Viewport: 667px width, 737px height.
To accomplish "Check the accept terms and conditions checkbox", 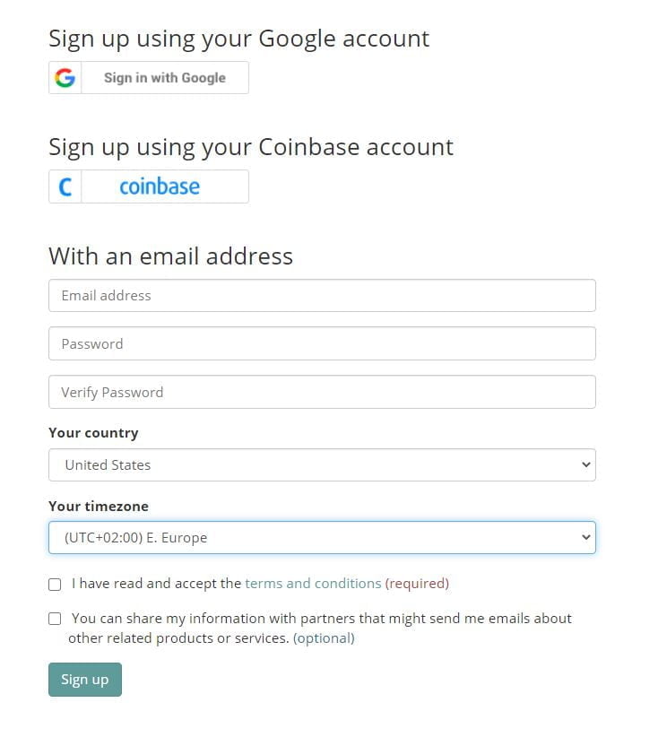I will (x=55, y=585).
